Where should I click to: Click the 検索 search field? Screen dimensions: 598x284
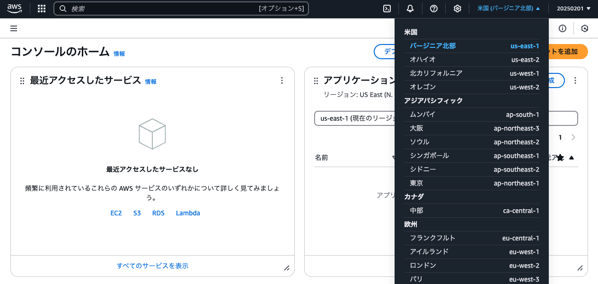coord(142,8)
